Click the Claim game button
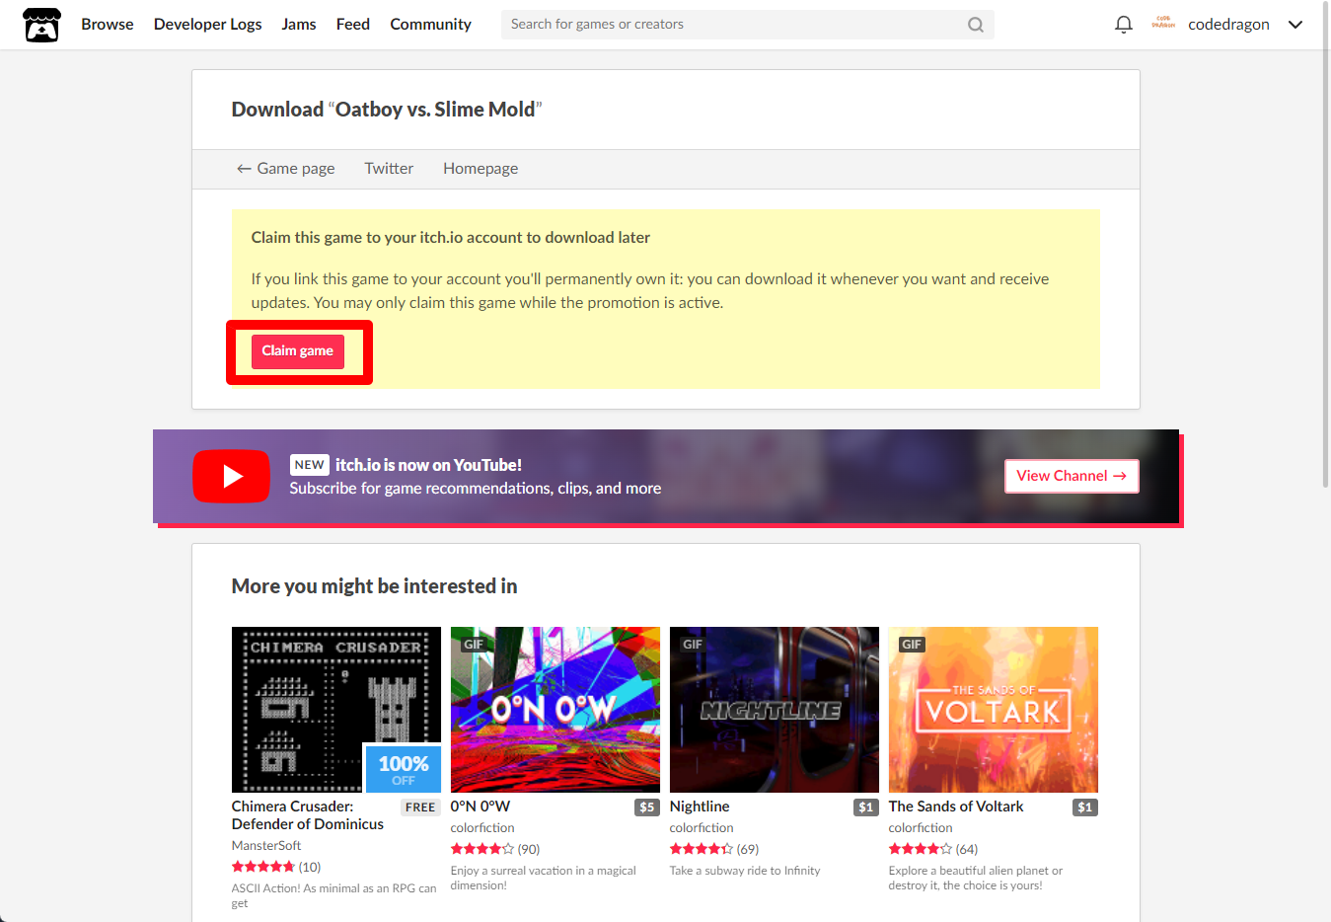Screen dimensions: 1331x922 point(298,351)
